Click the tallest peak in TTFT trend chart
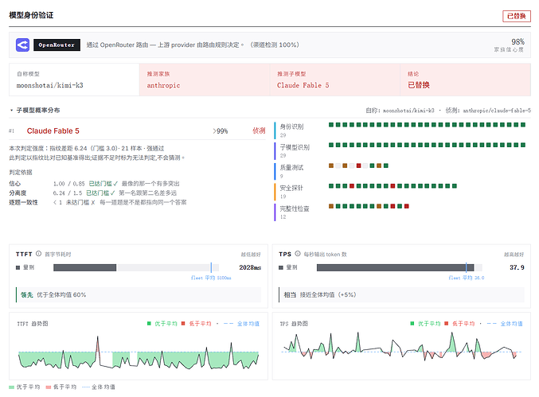 pos(98,338)
